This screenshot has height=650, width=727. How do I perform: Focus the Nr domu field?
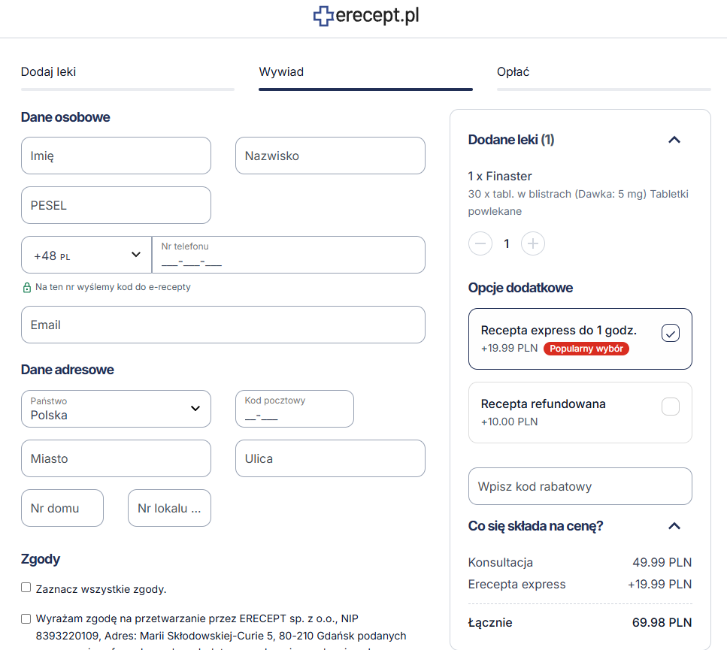(x=62, y=508)
